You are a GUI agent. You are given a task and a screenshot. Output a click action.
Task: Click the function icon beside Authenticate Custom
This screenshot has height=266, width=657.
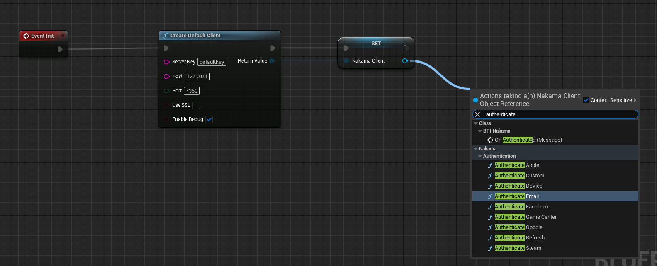click(490, 176)
